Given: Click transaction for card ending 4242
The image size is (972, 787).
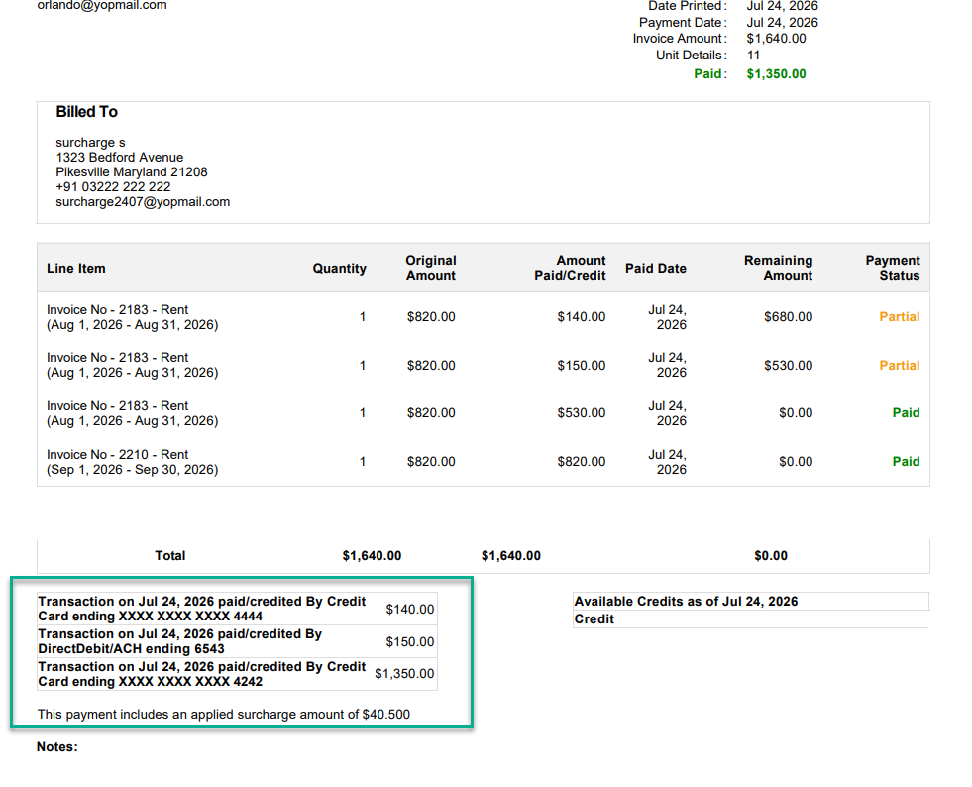Looking at the screenshot, I should [x=201, y=674].
